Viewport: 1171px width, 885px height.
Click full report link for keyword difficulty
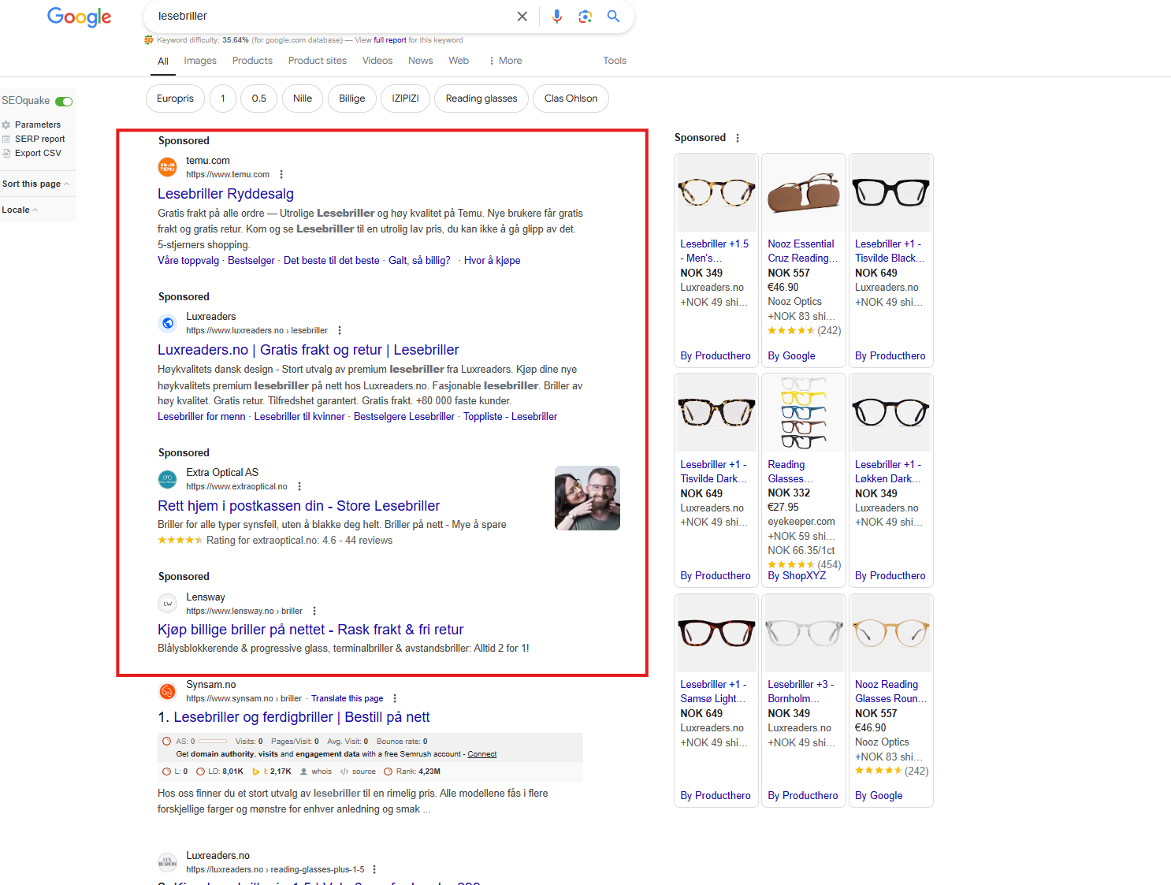click(390, 40)
